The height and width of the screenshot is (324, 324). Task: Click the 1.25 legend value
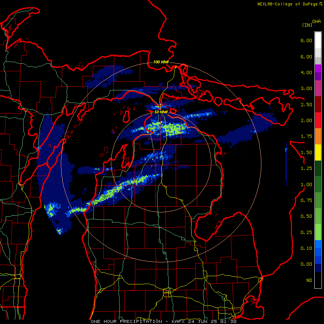(x=306, y=168)
